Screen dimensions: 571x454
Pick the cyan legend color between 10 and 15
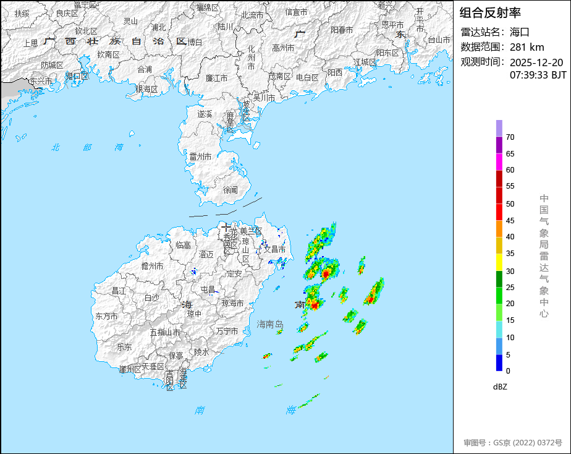tap(499, 330)
